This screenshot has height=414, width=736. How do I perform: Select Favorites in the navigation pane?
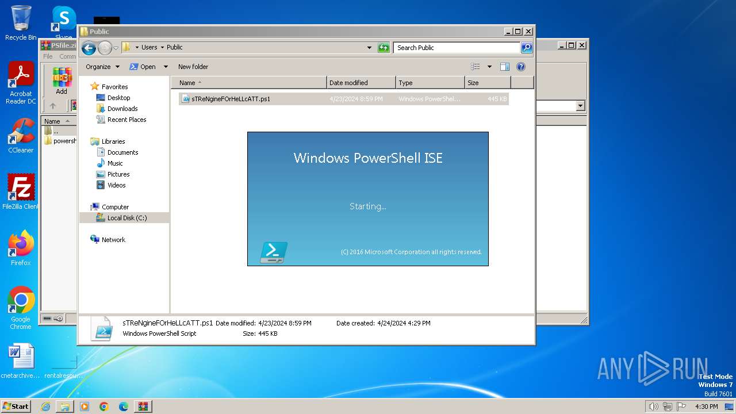pos(114,87)
